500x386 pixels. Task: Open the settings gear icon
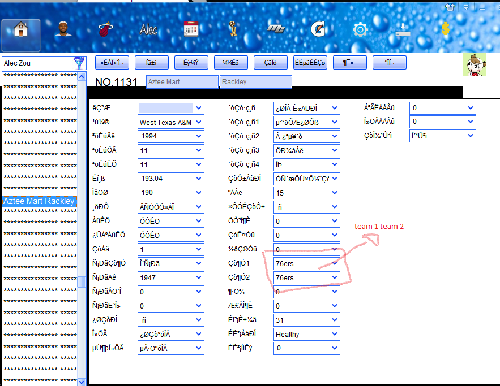click(x=360, y=30)
